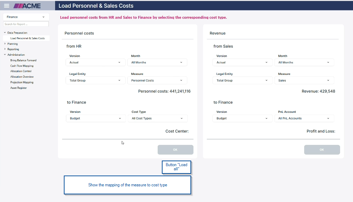This screenshot has width=353, height=202.
Task: Click the Button "Load all" note box
Action: (x=176, y=167)
